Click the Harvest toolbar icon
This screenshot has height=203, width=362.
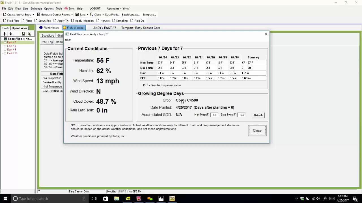[98, 21]
